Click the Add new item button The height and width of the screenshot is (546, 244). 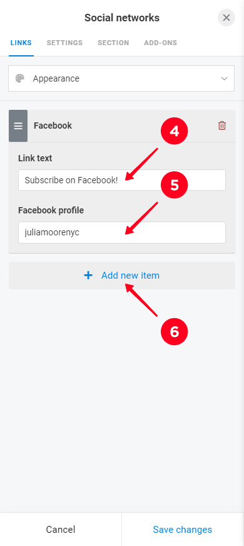(122, 276)
